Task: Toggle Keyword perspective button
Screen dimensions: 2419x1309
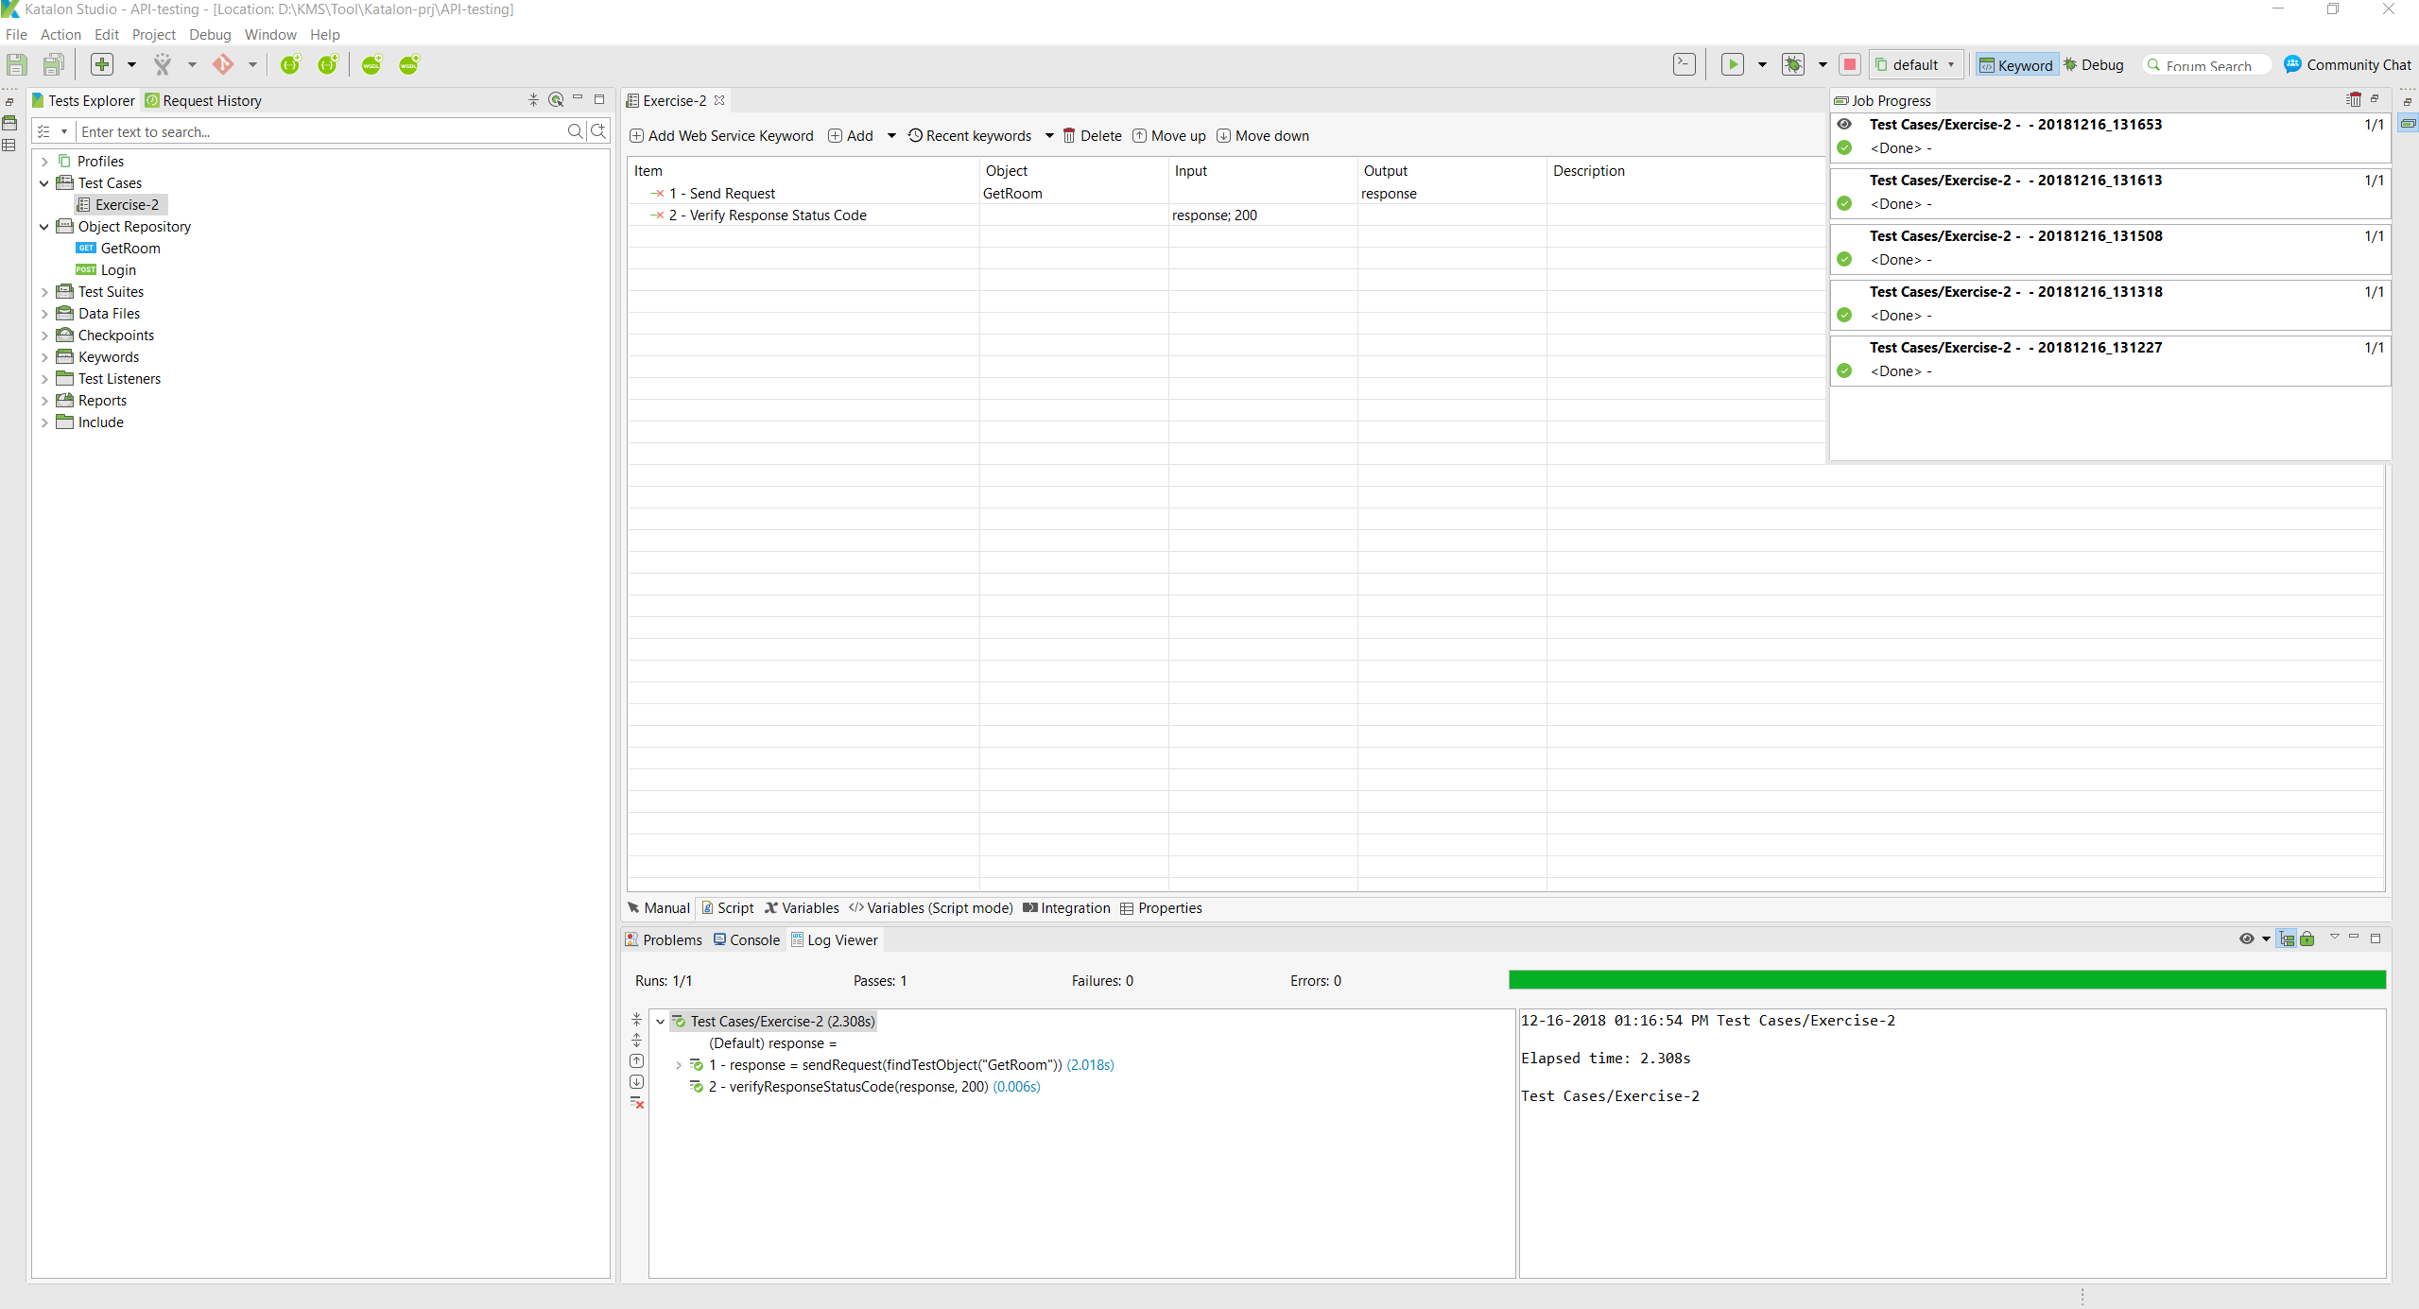Action: pyautogui.click(x=2016, y=64)
